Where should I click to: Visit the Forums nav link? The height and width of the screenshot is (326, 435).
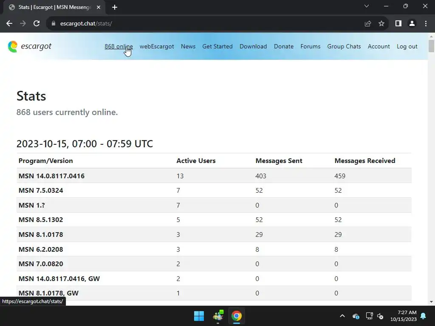point(311,46)
